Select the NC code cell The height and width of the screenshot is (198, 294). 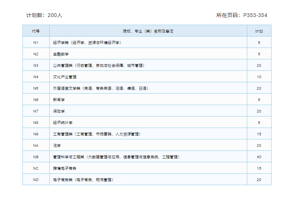tap(36, 169)
